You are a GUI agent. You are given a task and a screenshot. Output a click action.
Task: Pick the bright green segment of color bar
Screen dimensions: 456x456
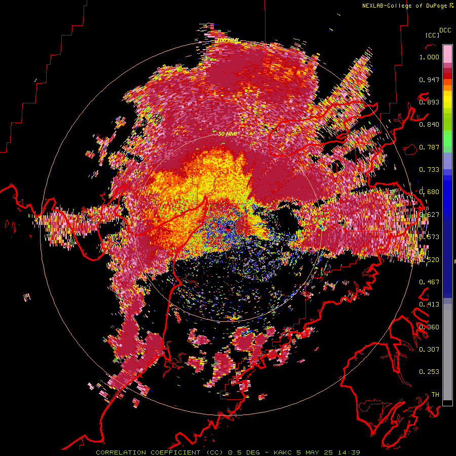pyautogui.click(x=447, y=138)
